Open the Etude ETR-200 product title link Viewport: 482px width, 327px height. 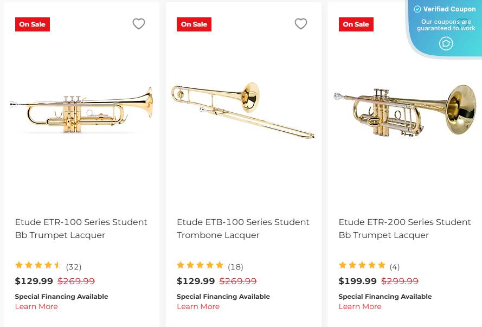click(404, 228)
